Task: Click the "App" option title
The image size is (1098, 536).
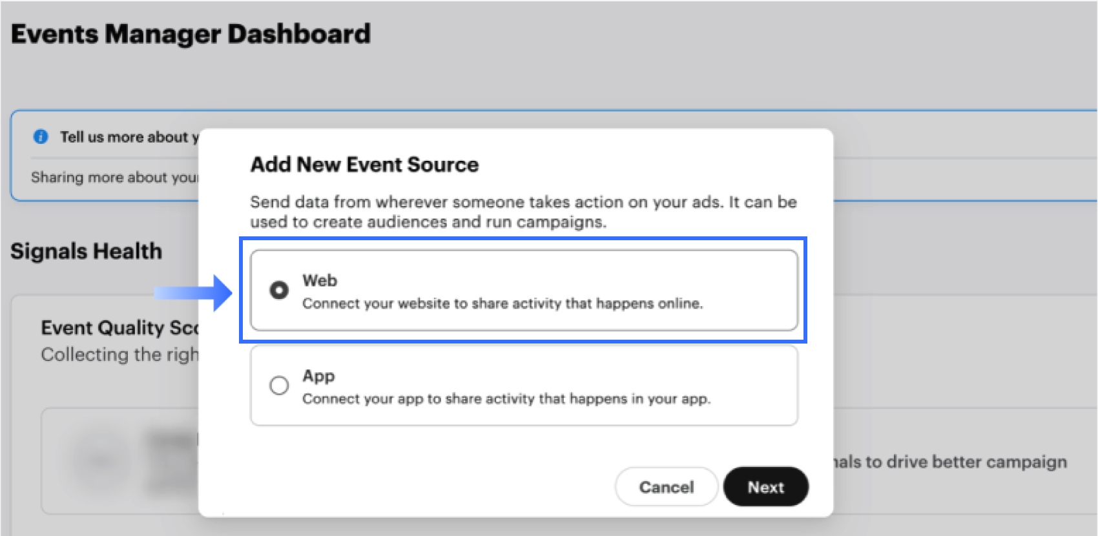Action: 318,376
